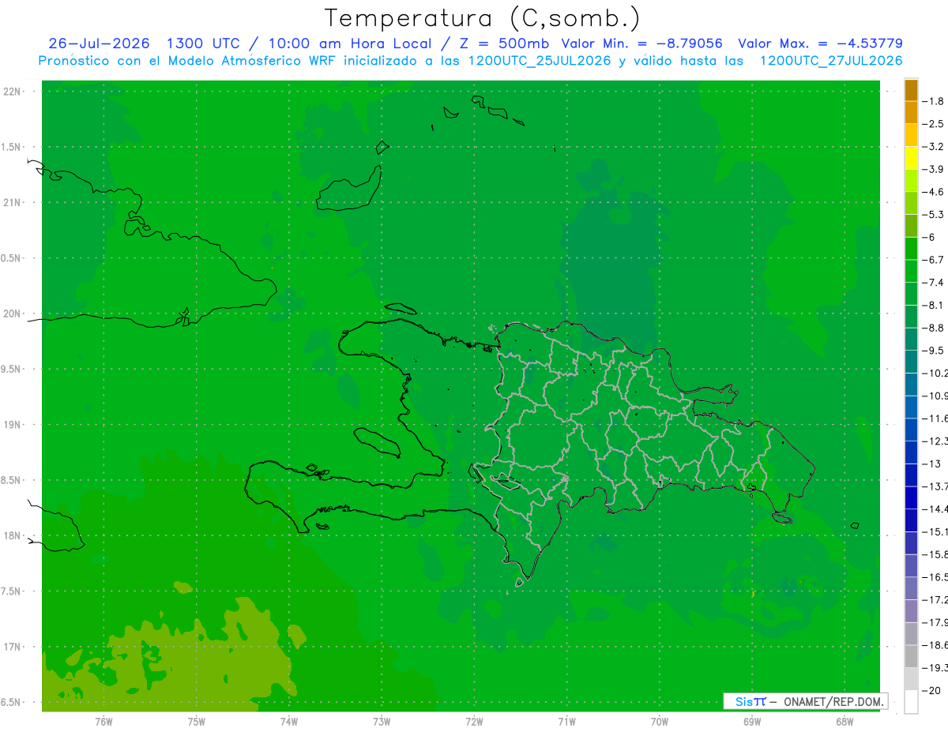Viewport: 948px width, 732px height.
Task: Click the "-6.7" colorbar value
Action: [934, 260]
